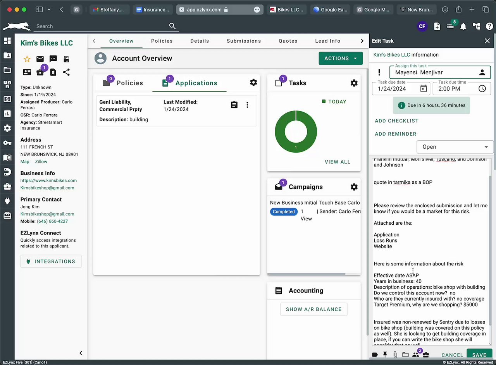Open the plug icon in the left sidebar
This screenshot has height=365, width=496.
(7, 201)
